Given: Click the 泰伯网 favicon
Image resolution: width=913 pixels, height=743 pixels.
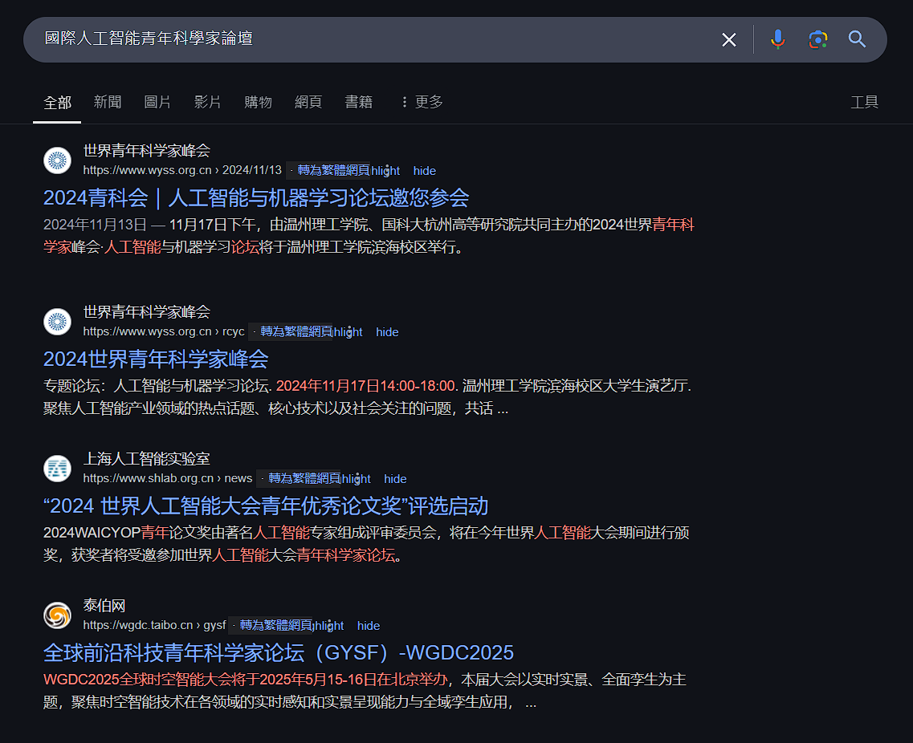Looking at the screenshot, I should point(57,615).
